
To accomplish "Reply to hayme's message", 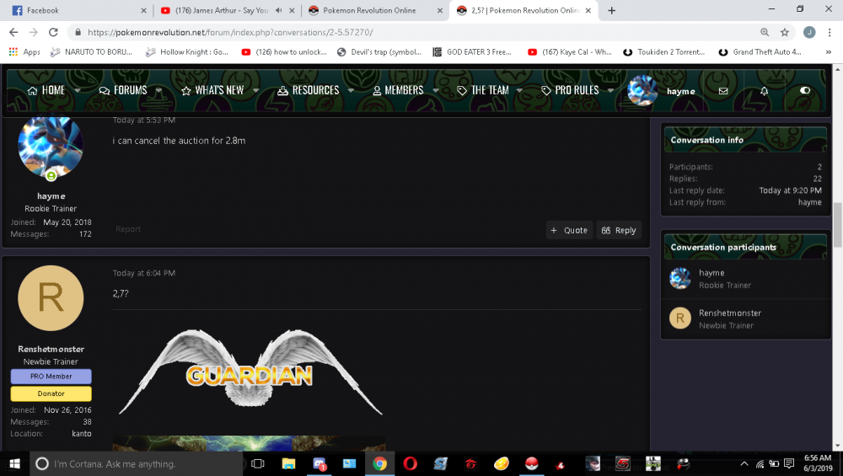I will [619, 231].
